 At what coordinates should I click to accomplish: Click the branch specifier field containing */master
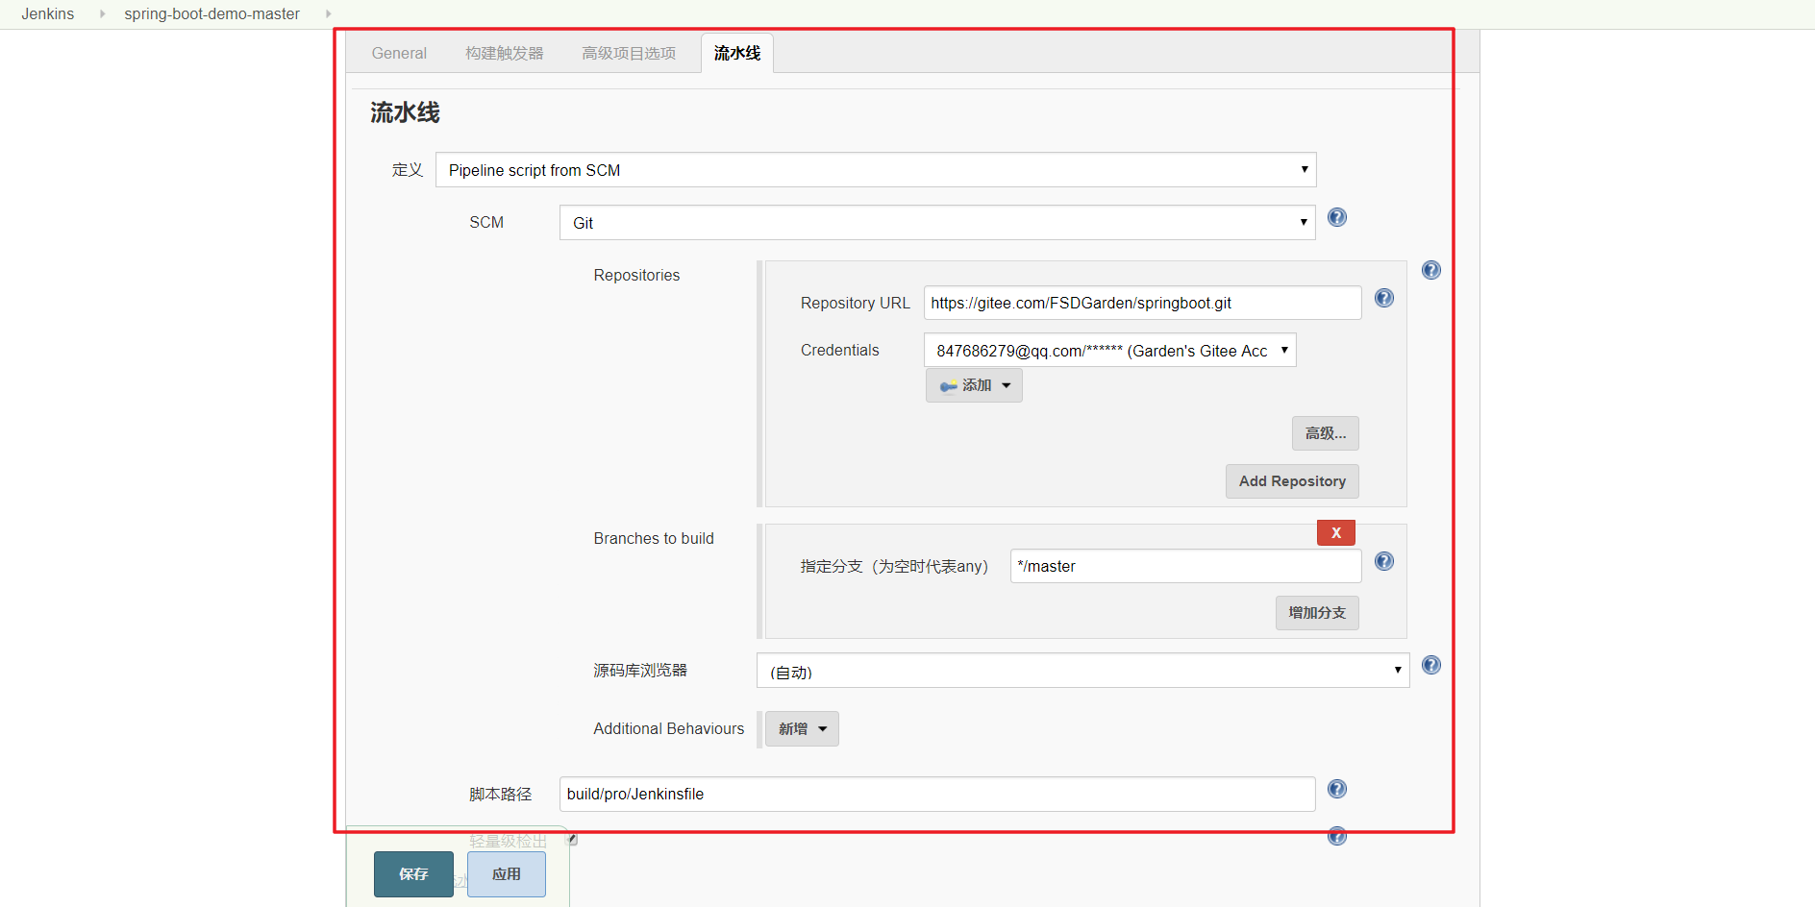click(x=1185, y=566)
